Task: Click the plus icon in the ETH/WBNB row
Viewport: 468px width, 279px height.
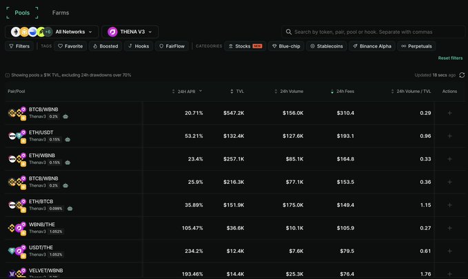Action: [449, 159]
